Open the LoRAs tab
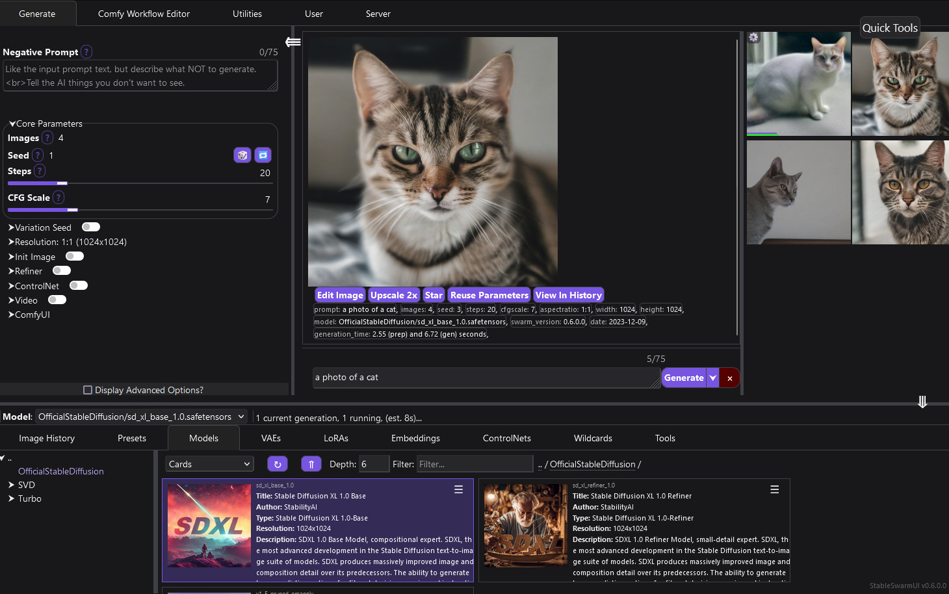 pos(336,438)
